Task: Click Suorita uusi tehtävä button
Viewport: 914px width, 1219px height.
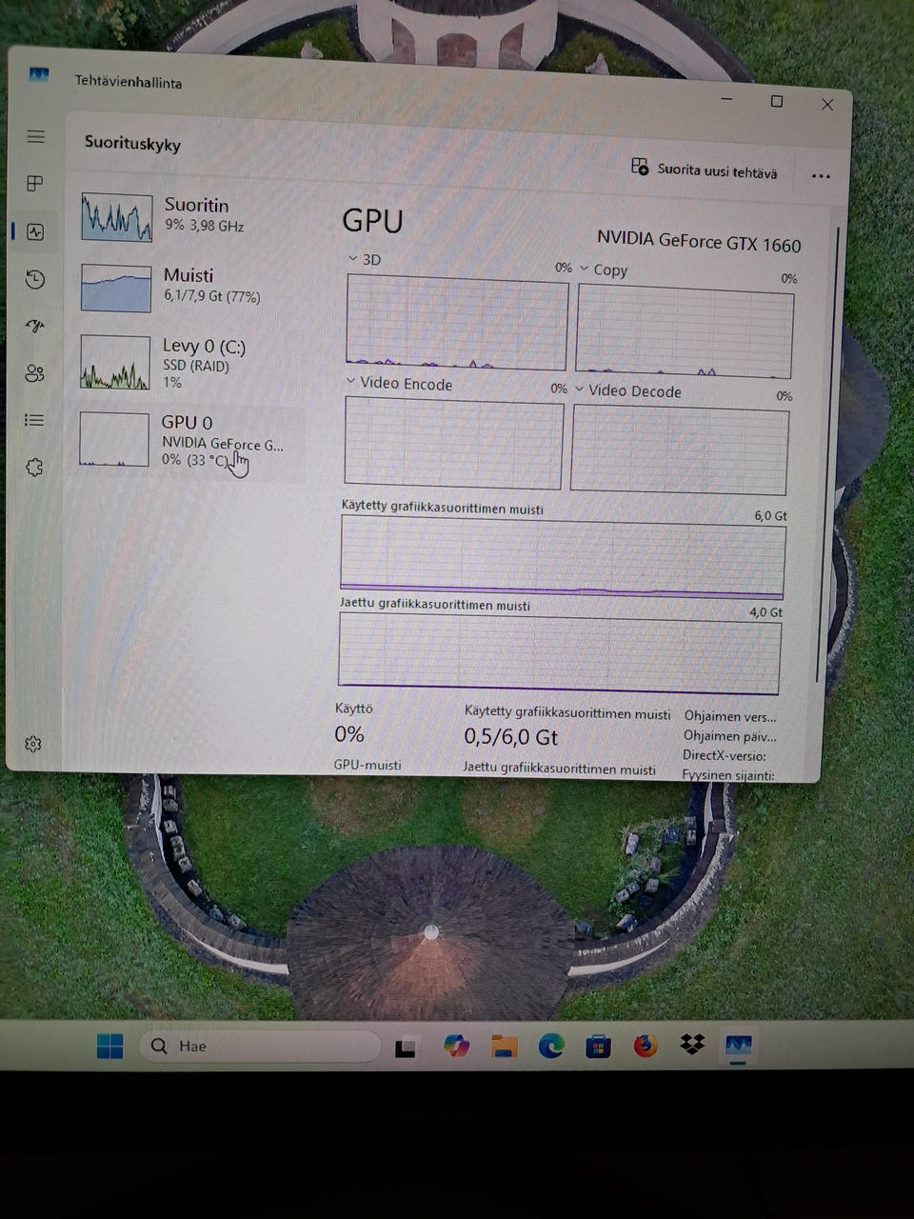Action: [x=705, y=170]
